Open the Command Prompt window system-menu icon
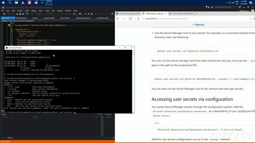Image resolution: width=255 pixels, height=143 pixels. [x=7, y=48]
